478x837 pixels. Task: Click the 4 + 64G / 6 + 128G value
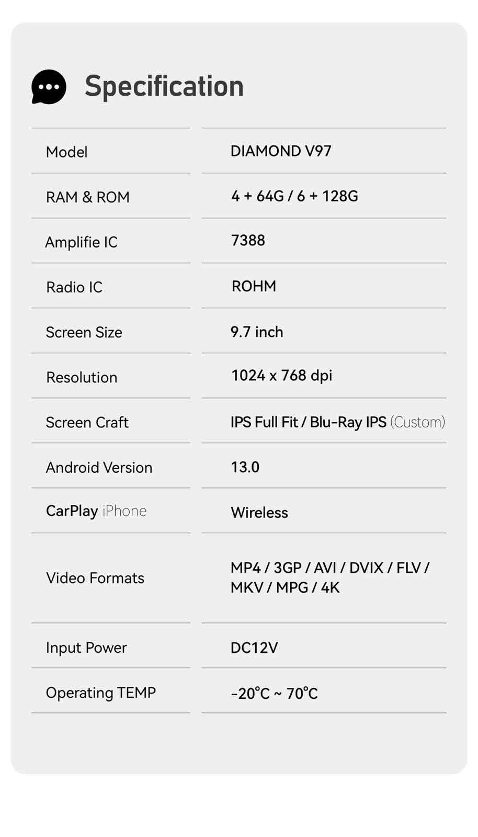tap(294, 196)
